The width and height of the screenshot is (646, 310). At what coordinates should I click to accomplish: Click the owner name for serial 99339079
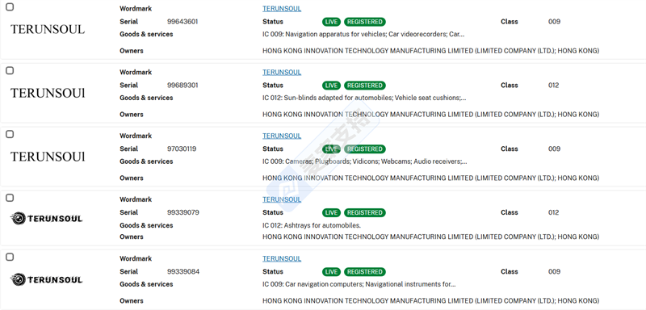point(430,237)
